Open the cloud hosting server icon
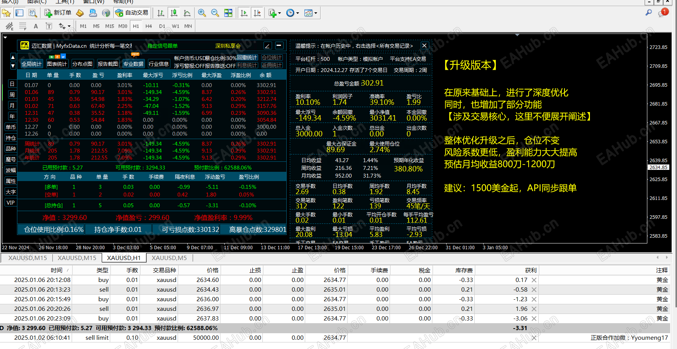This screenshot has width=677, height=349. [x=93, y=13]
